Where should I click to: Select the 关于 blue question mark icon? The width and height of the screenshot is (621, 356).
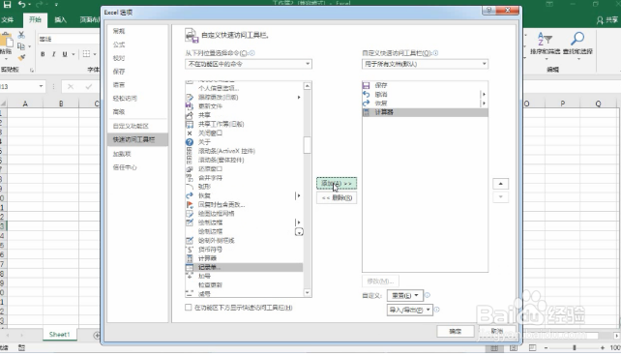click(x=190, y=142)
